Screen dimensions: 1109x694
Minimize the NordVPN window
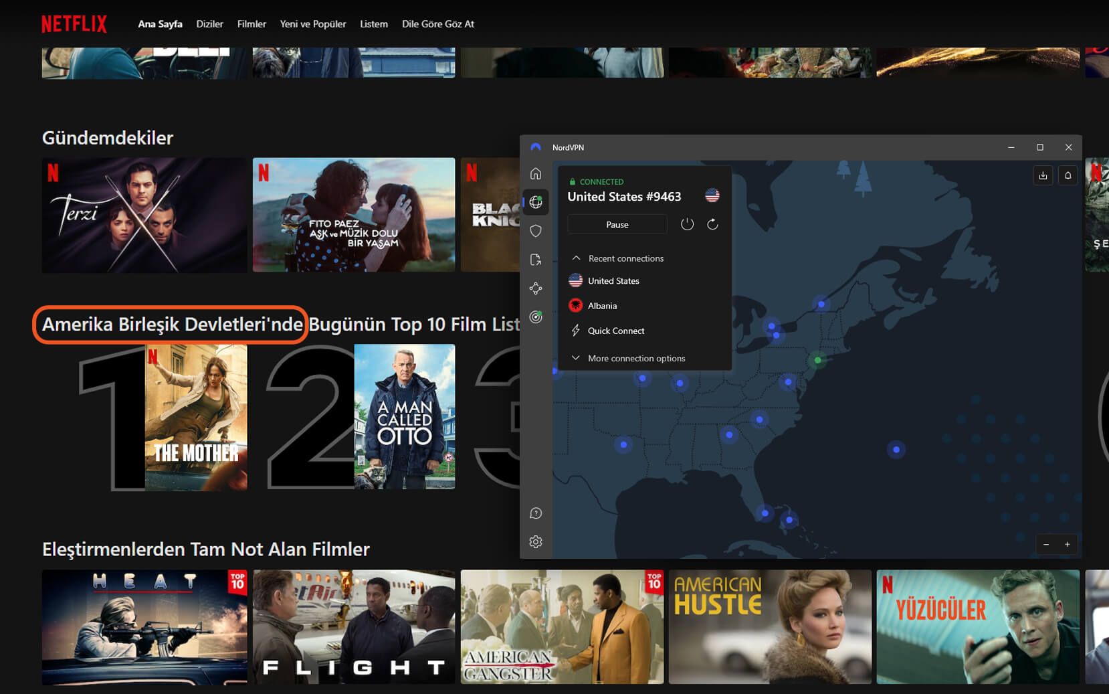pyautogui.click(x=1011, y=147)
